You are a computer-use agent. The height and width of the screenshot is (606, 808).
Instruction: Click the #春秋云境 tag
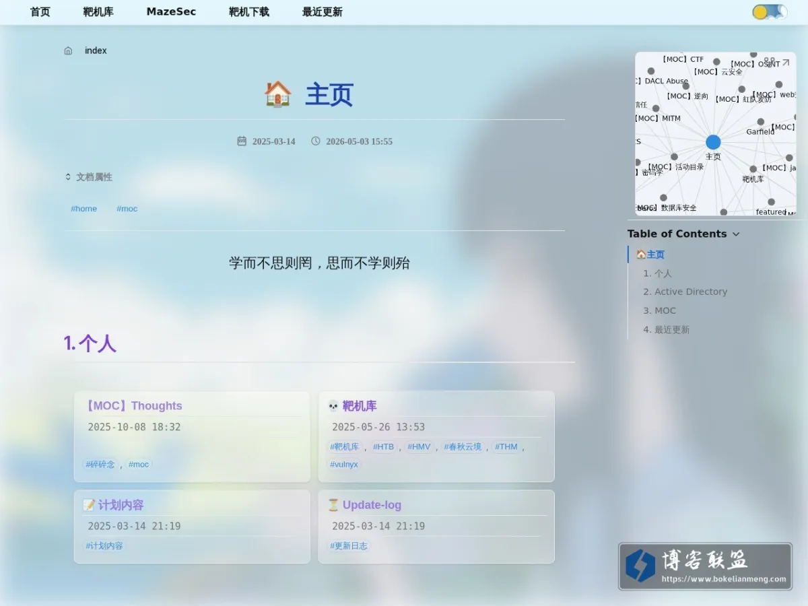click(x=463, y=447)
